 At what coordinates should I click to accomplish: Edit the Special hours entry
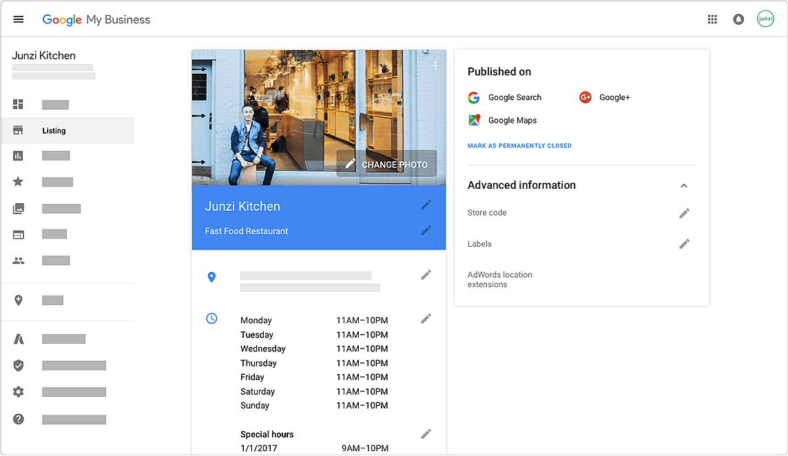(x=426, y=434)
